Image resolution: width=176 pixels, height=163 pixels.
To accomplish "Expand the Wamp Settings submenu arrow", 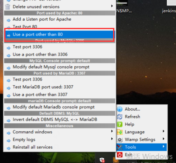I will (x=163, y=139).
